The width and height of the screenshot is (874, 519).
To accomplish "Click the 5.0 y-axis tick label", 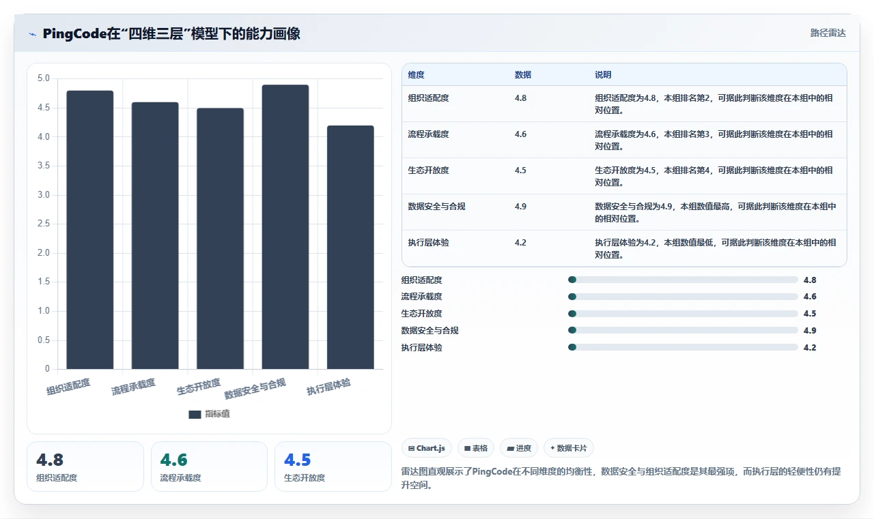I will 43,79.
